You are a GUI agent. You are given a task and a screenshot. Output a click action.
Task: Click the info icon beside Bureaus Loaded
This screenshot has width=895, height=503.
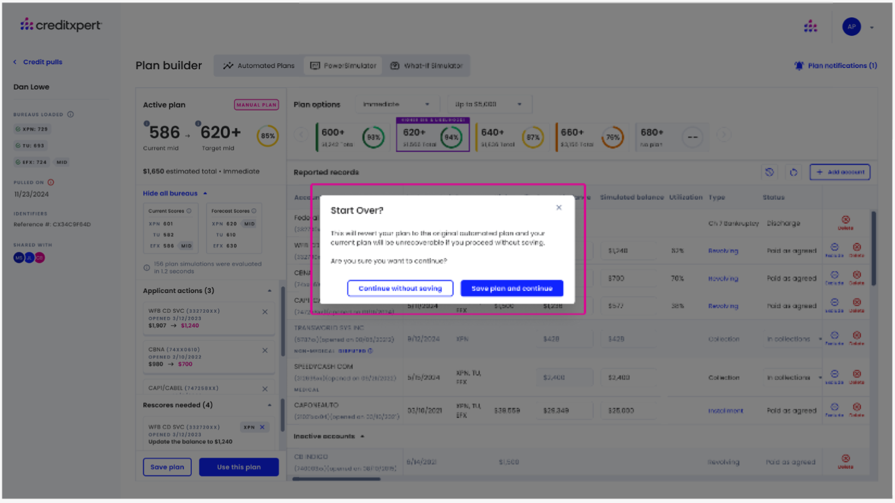click(x=70, y=115)
